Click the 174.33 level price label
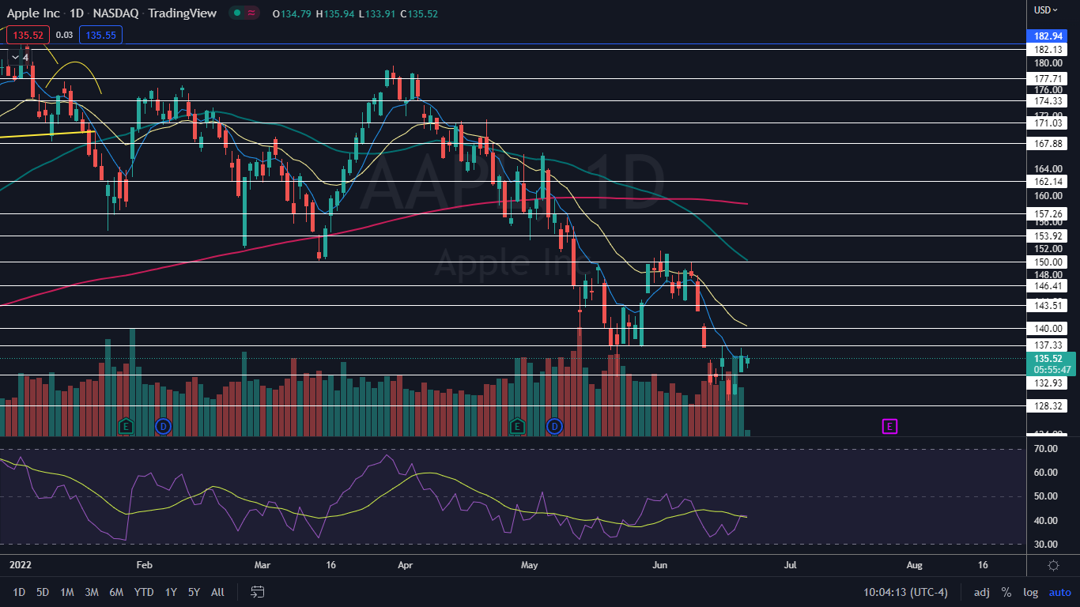This screenshot has width=1080, height=607. pyautogui.click(x=1048, y=101)
